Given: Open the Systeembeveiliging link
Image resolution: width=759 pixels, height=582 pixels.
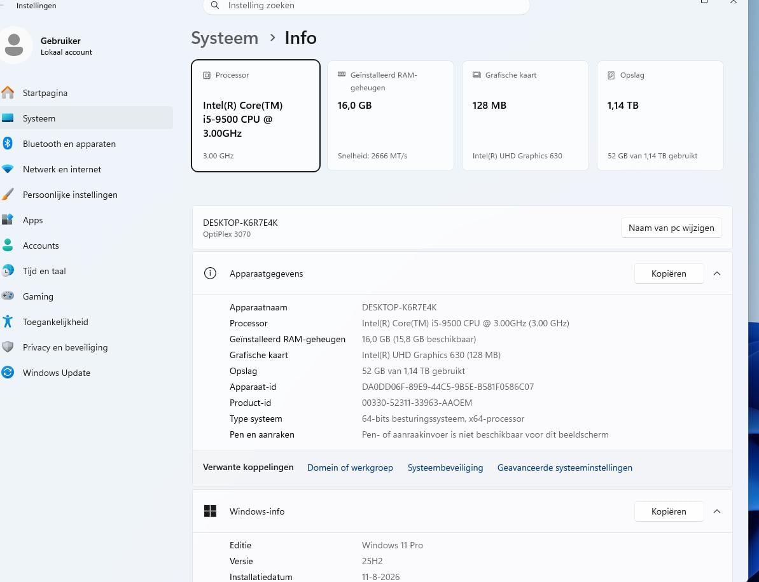Looking at the screenshot, I should click(445, 468).
